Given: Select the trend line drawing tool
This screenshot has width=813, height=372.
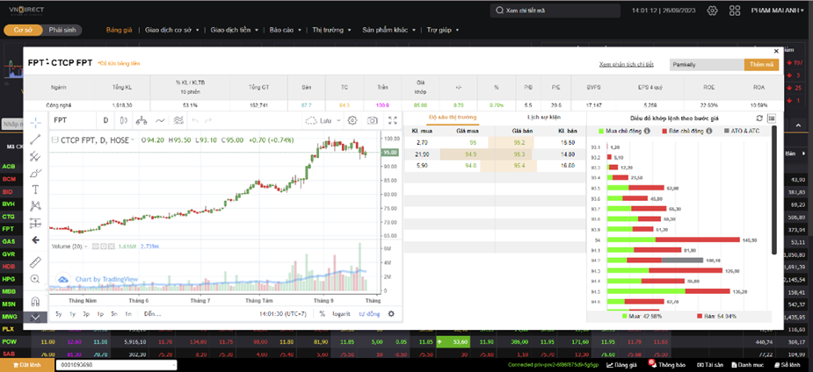Looking at the screenshot, I should (x=35, y=139).
